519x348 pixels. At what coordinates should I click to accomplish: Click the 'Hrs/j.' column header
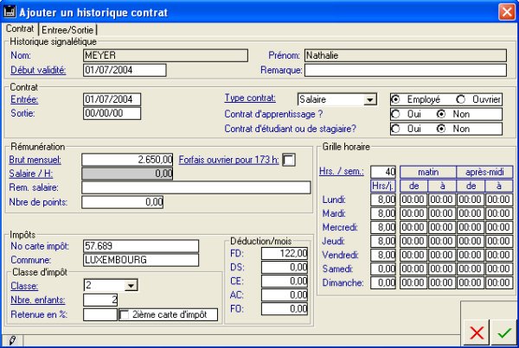[383, 186]
